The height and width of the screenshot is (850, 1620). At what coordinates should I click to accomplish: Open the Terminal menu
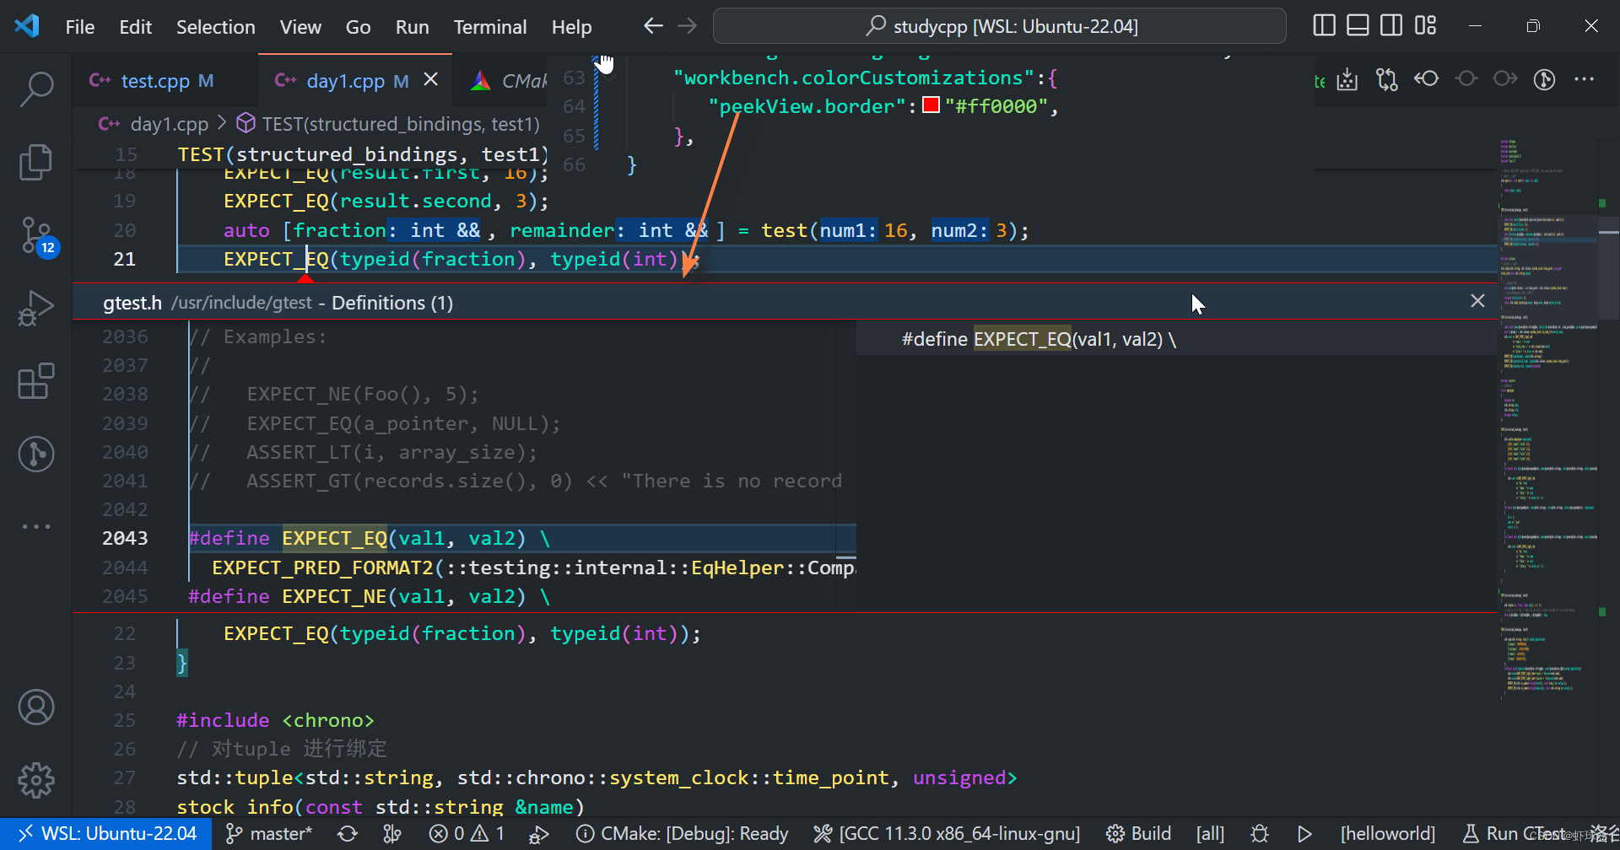pyautogui.click(x=490, y=27)
